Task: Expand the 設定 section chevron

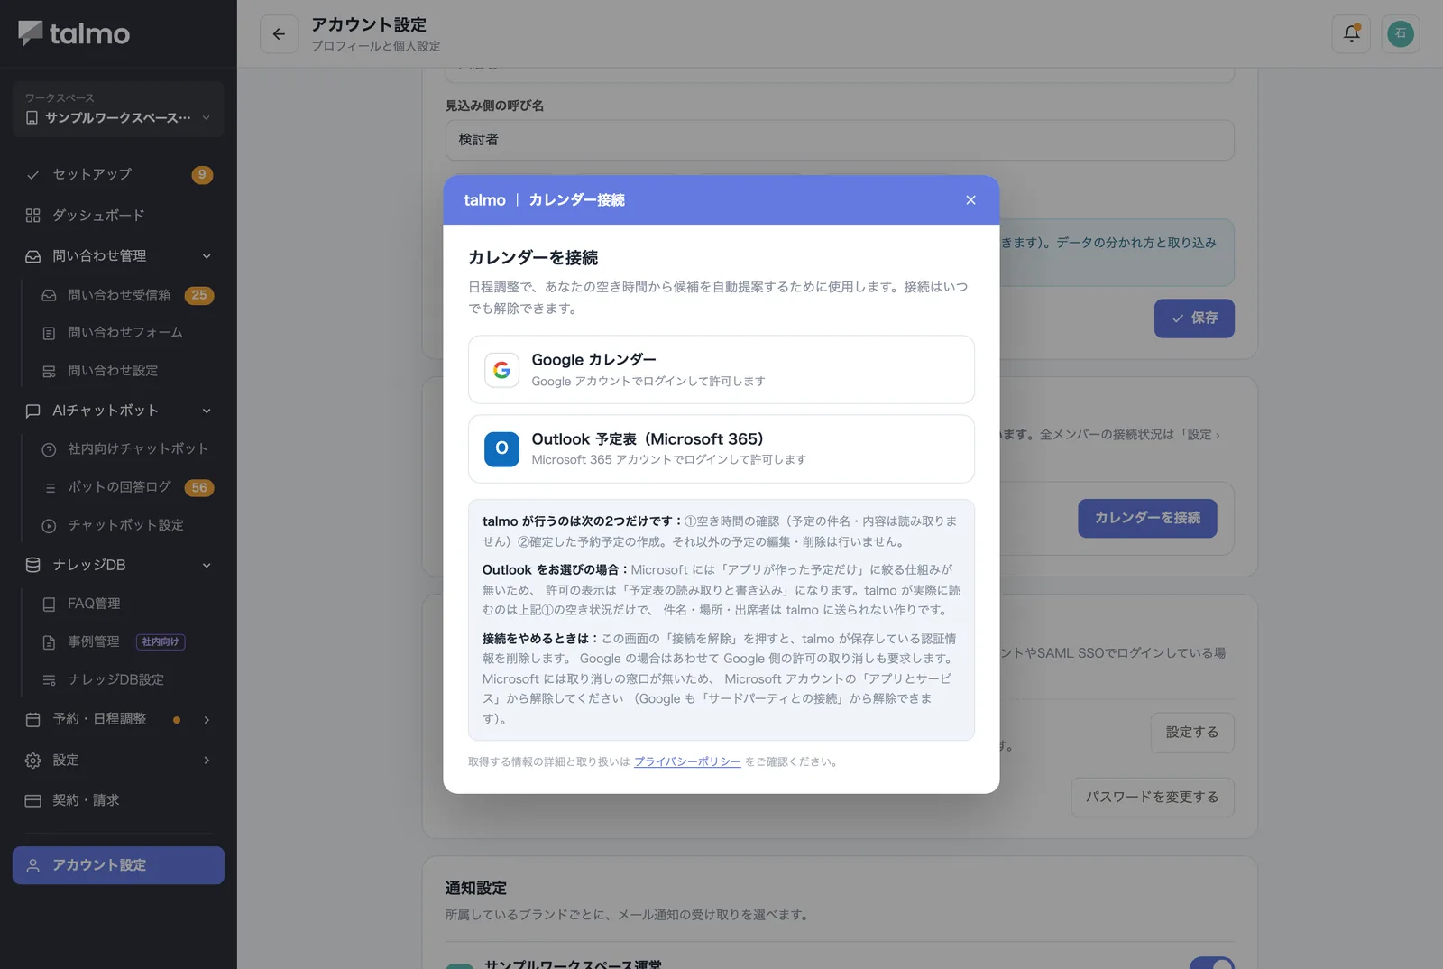Action: (x=207, y=761)
